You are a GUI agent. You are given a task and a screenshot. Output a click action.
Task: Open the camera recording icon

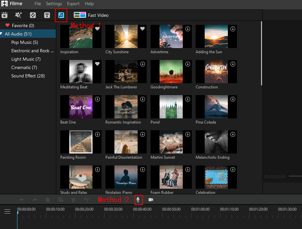point(151,200)
